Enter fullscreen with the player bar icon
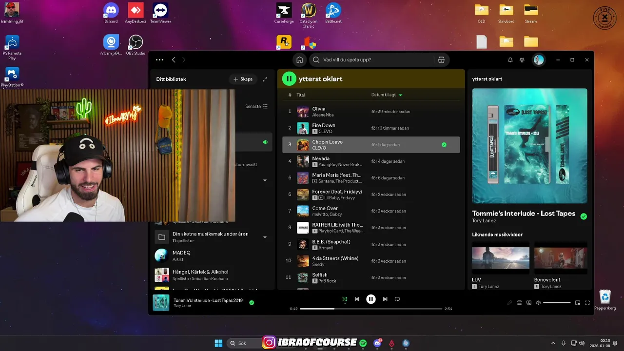Image resolution: width=624 pixels, height=351 pixels. click(x=587, y=303)
